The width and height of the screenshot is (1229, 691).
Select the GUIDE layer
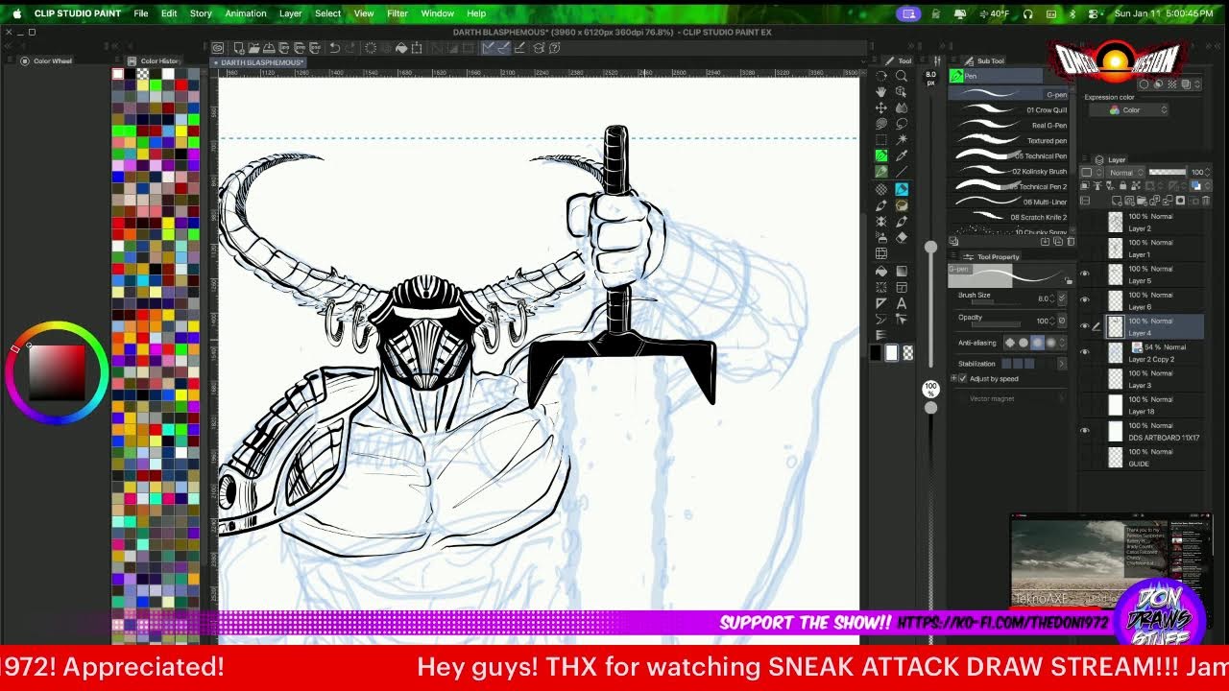(1142, 457)
